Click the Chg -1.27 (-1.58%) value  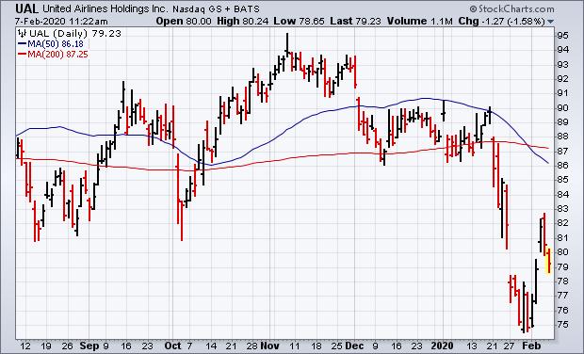point(502,22)
